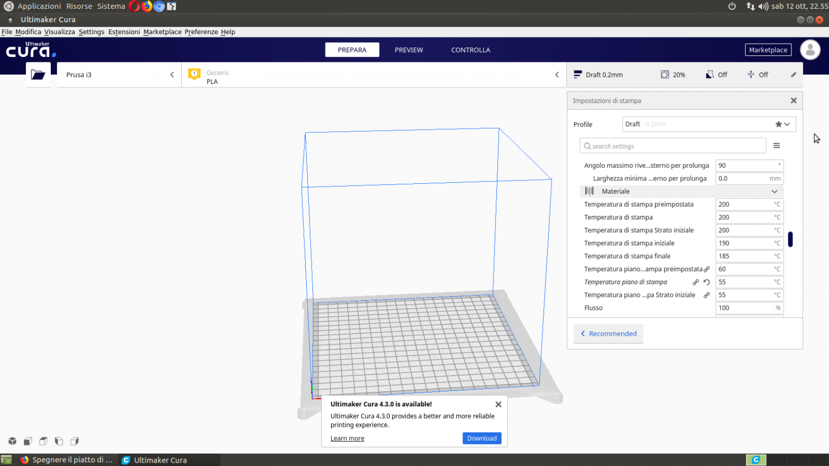This screenshot has height=466, width=829.
Task: Open the Visualizza menu
Action: 59,32
